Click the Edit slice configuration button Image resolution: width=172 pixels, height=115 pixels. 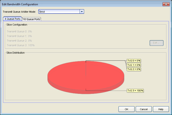point(156,43)
